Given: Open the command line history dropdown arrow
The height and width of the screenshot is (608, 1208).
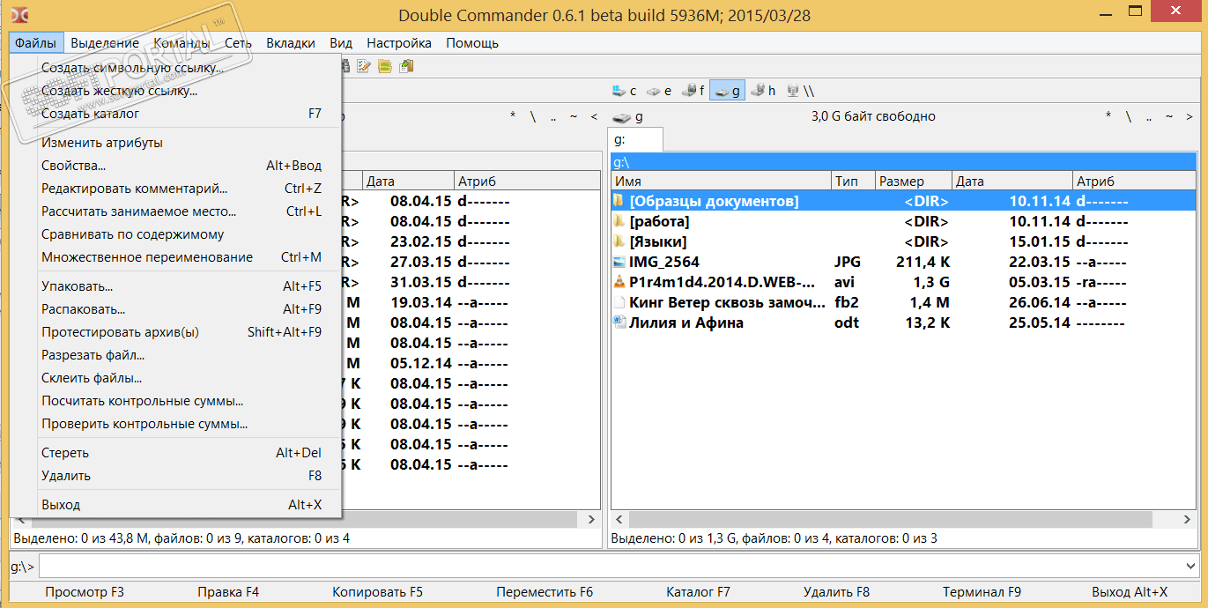Looking at the screenshot, I should [1191, 566].
